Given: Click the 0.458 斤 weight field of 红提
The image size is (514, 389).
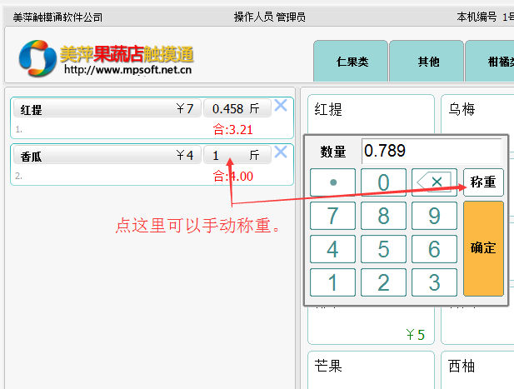Looking at the screenshot, I should coord(234,109).
